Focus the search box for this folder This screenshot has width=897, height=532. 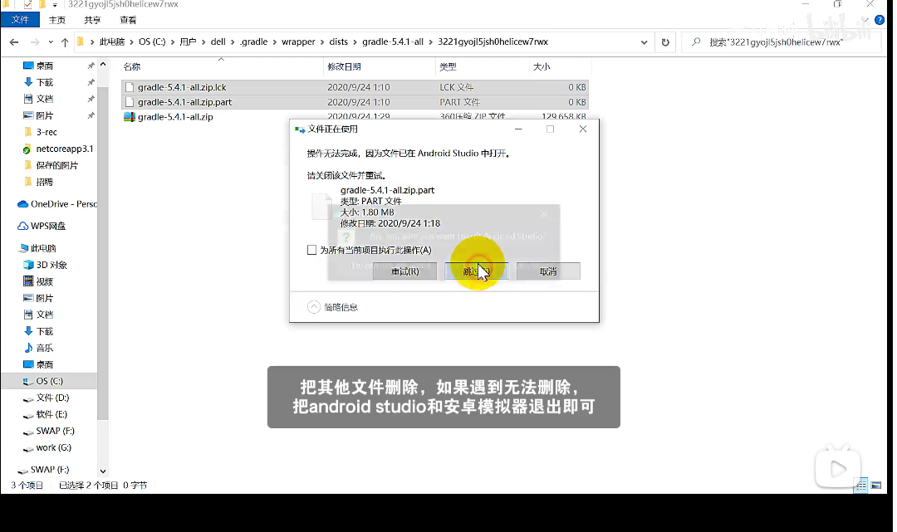[x=780, y=41]
